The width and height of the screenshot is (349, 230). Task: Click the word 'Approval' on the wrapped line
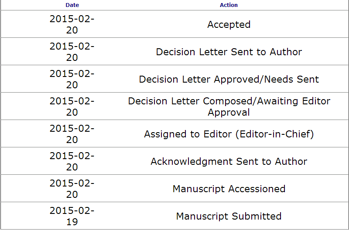229,112
